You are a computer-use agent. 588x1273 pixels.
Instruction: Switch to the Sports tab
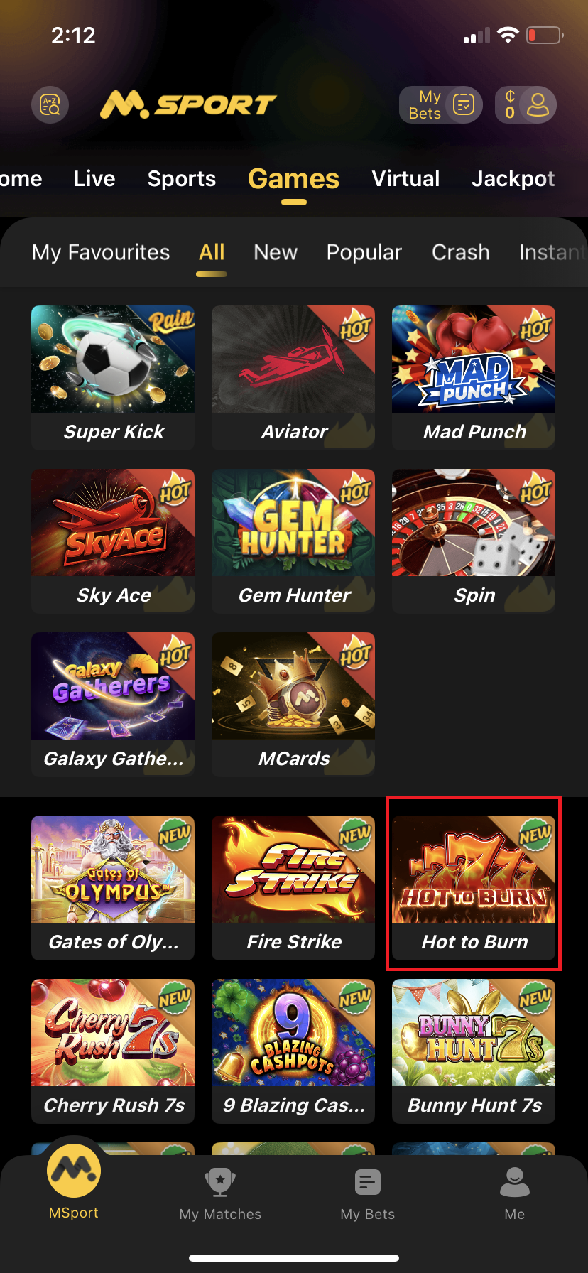182,178
